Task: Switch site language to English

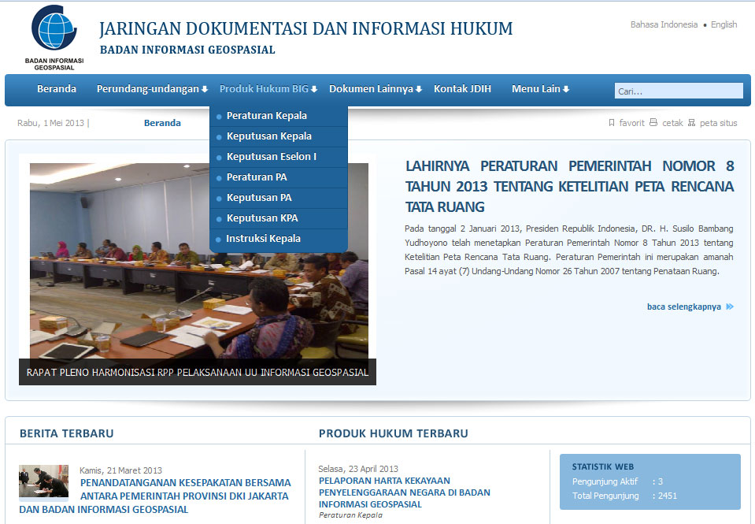Action: [x=724, y=24]
